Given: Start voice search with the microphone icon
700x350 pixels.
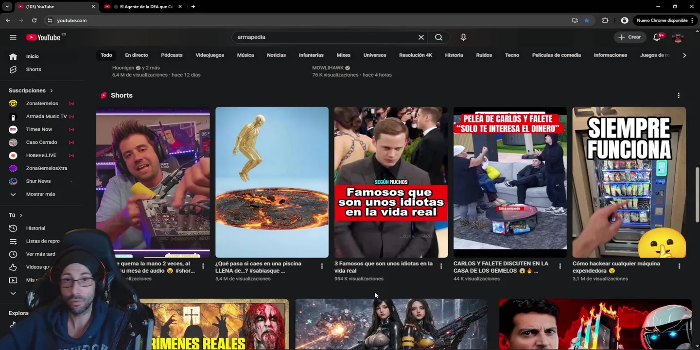Looking at the screenshot, I should coord(463,37).
